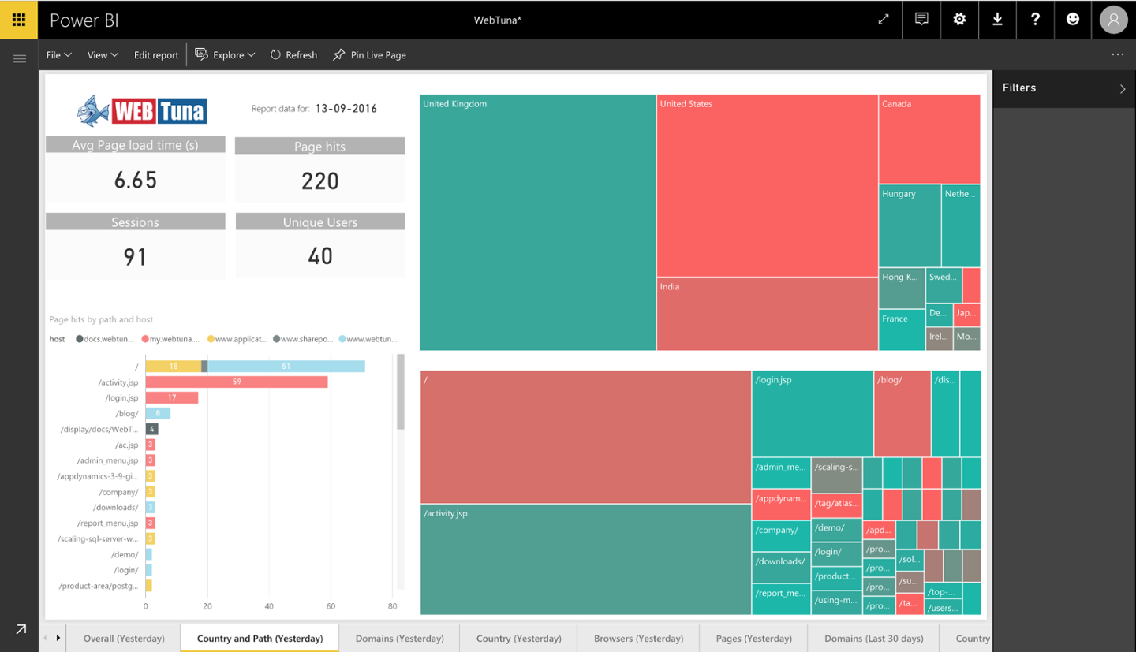Open user account avatar

click(x=1114, y=20)
